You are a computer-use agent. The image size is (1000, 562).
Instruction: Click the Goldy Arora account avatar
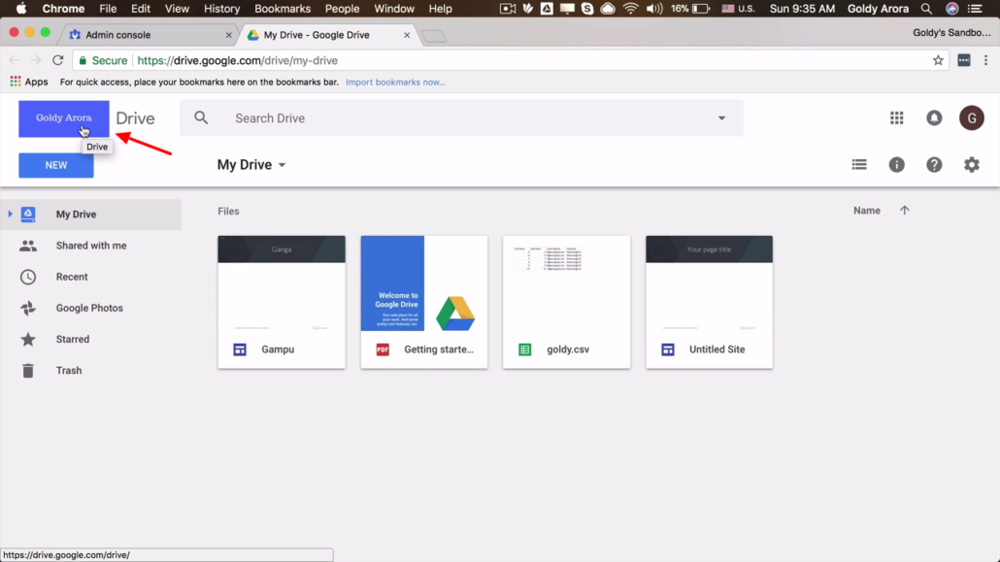pyautogui.click(x=971, y=117)
